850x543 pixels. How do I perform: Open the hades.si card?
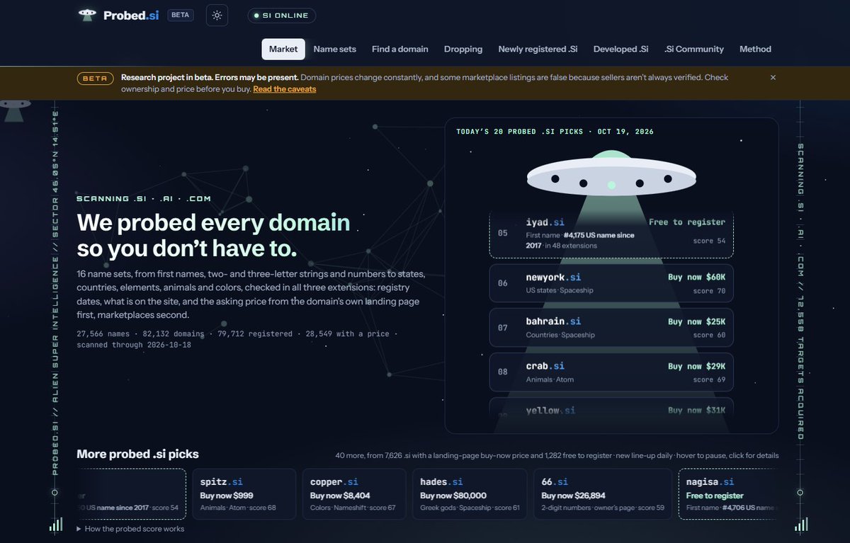coord(470,494)
